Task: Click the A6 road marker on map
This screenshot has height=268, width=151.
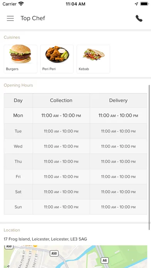Action: point(105,260)
